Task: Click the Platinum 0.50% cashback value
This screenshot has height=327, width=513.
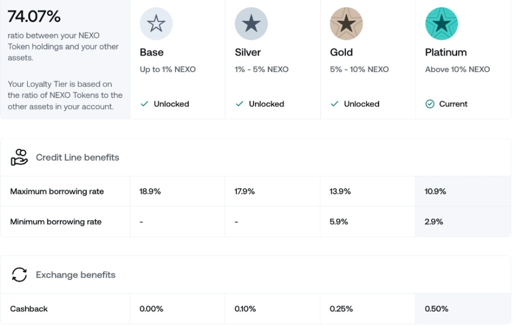Action: 436,309
